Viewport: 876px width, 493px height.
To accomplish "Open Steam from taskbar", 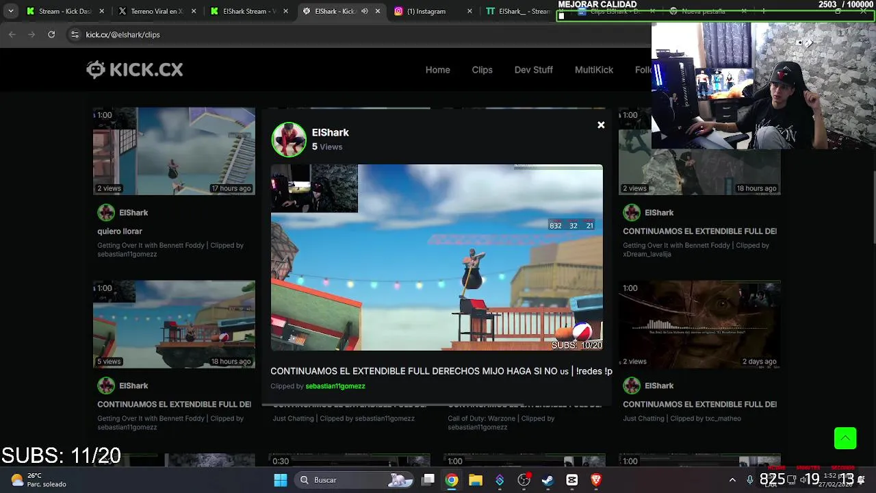I will coord(547,480).
